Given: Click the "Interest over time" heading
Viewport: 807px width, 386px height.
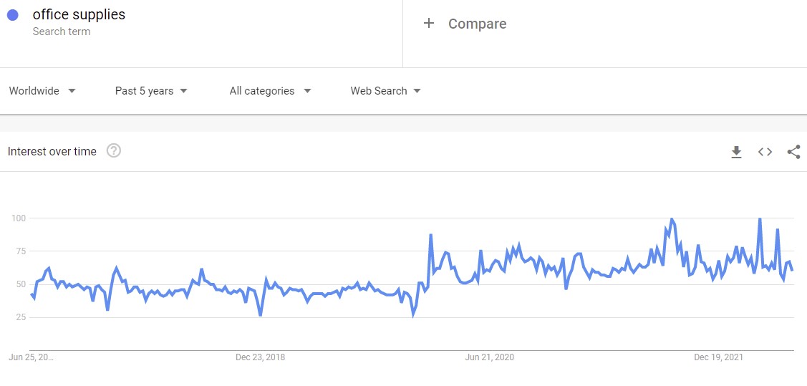Looking at the screenshot, I should tap(52, 152).
